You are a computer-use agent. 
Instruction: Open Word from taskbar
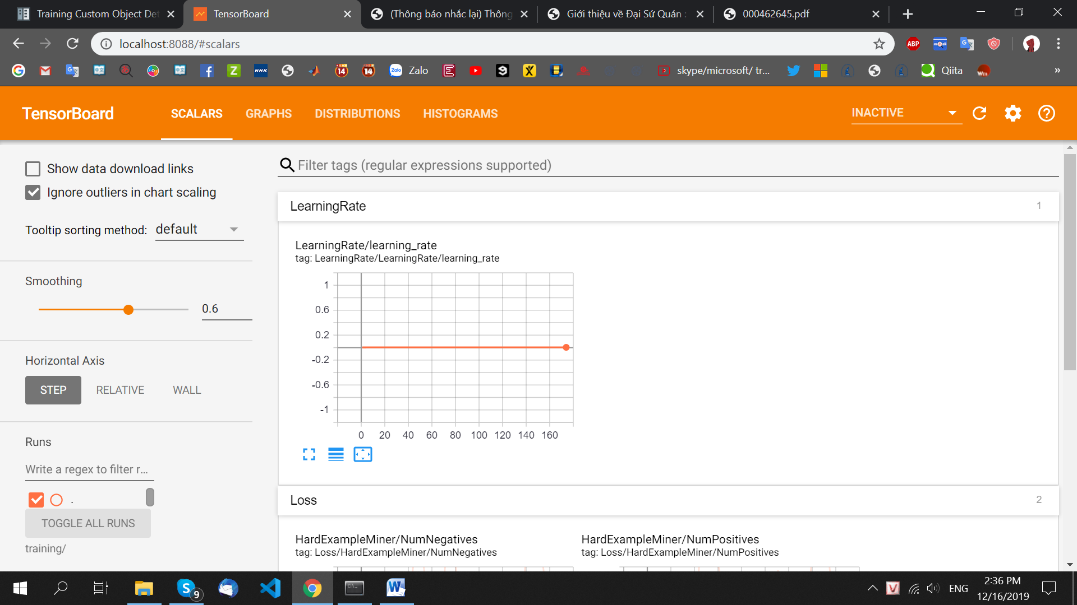pyautogui.click(x=396, y=588)
